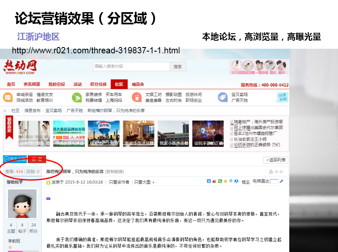
Task: Open the wedding photography thumbnail 珠海婚纱摄影
Action: pos(34,134)
